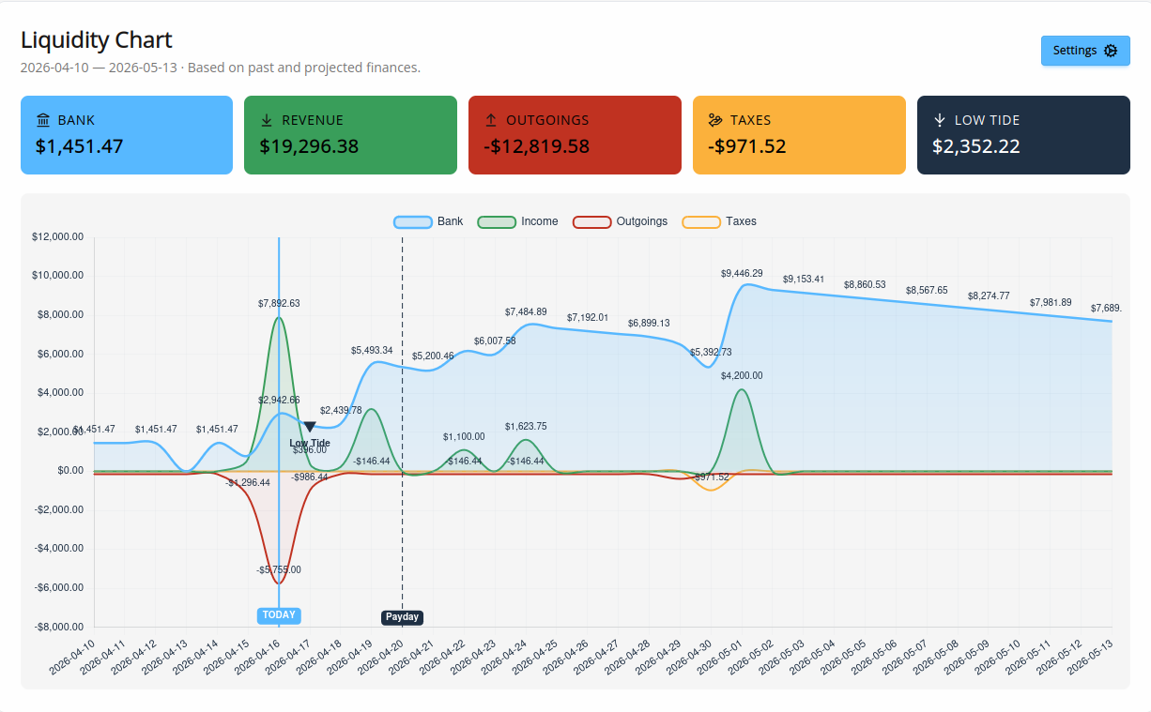Click the date range subtitle text
Viewport: 1151px width, 712px height.
[x=221, y=68]
